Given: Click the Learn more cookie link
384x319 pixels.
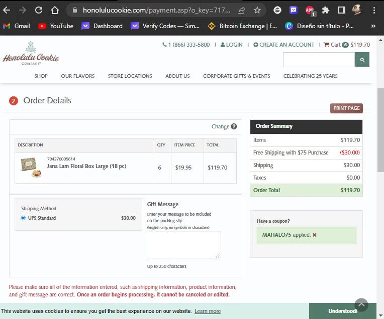Looking at the screenshot, I should 208,311.
